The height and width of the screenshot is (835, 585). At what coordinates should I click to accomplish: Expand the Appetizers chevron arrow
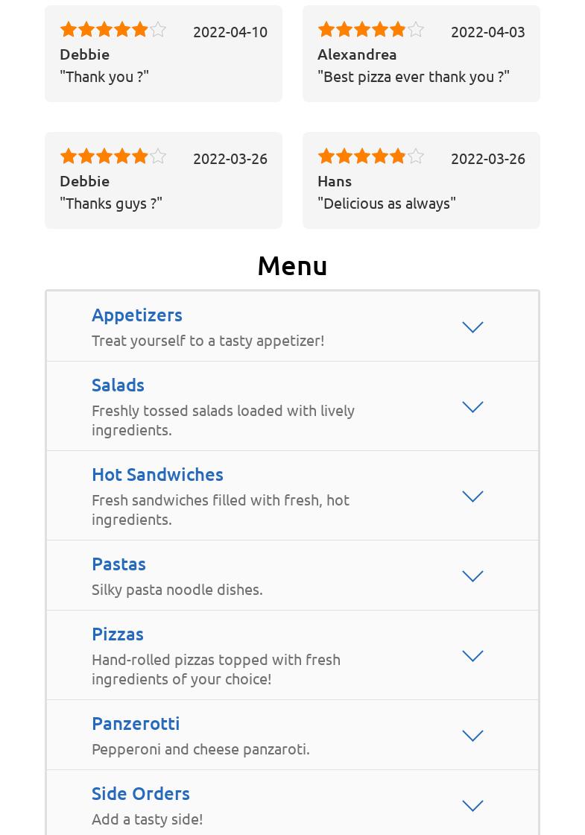[472, 327]
